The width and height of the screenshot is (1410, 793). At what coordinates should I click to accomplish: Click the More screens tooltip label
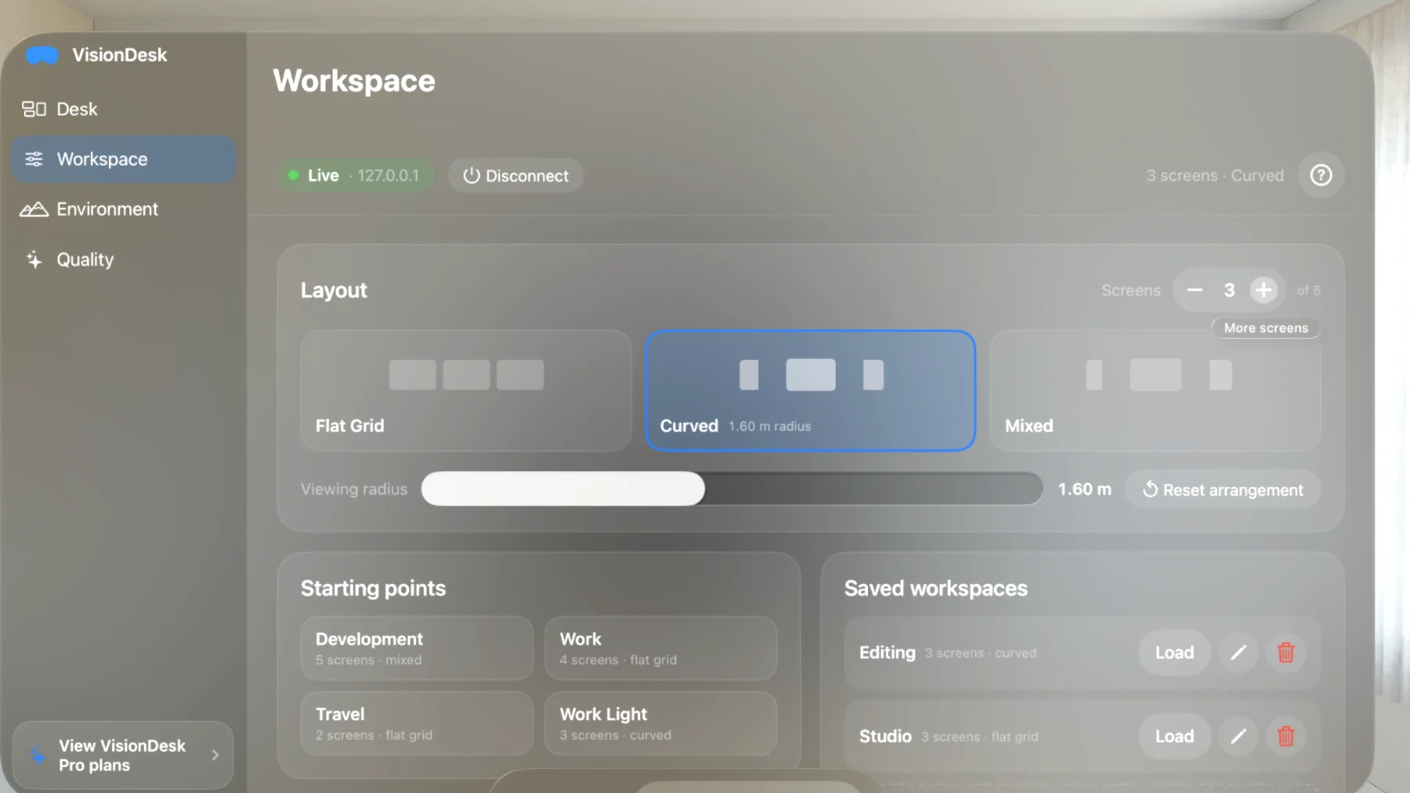click(1266, 328)
